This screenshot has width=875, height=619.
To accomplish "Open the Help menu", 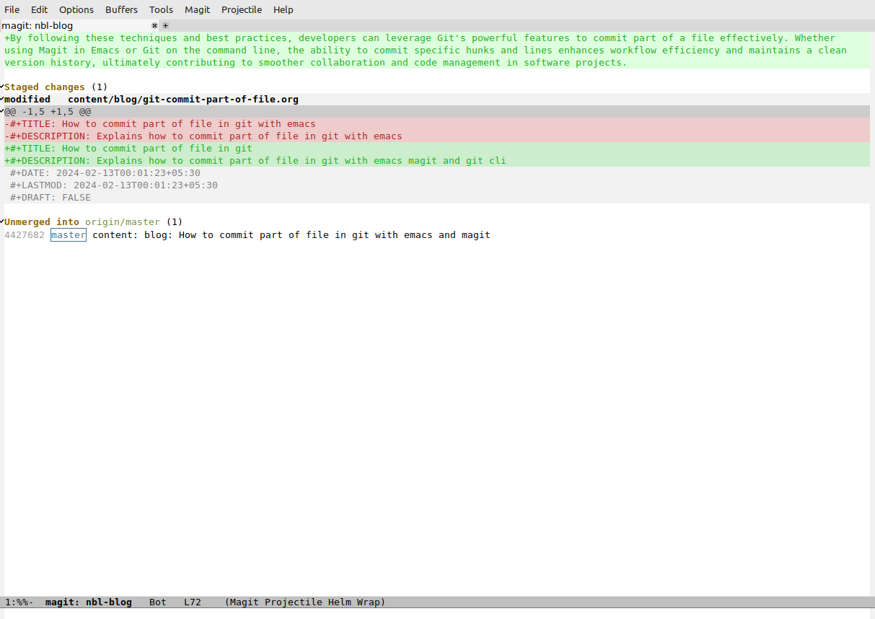I will pos(283,9).
